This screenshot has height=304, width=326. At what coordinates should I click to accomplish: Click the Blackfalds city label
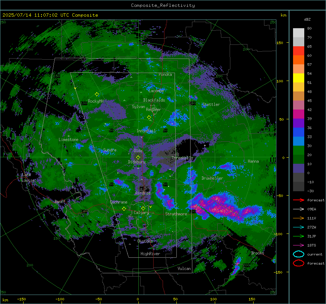coord(154,100)
